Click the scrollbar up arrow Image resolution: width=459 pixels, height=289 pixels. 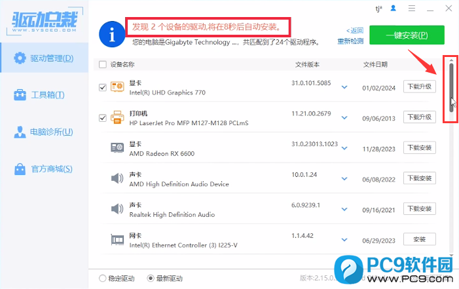451,60
